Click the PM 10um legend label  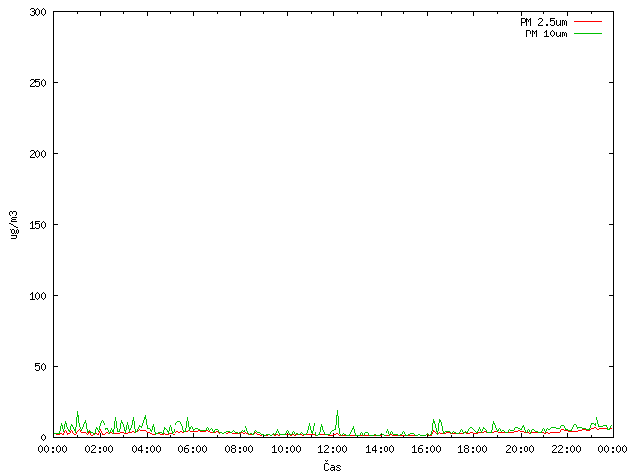546,34
